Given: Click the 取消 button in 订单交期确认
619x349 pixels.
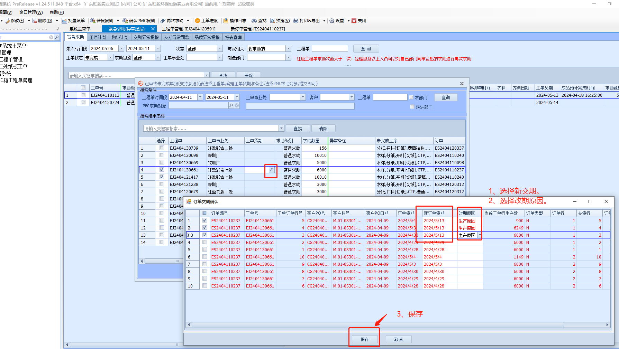Looking at the screenshot, I should coord(399,339).
